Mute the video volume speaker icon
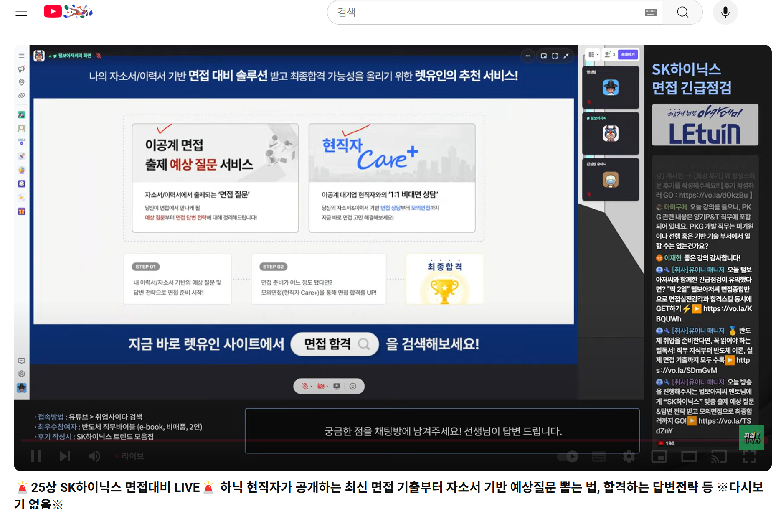781x509 pixels. 94,456
